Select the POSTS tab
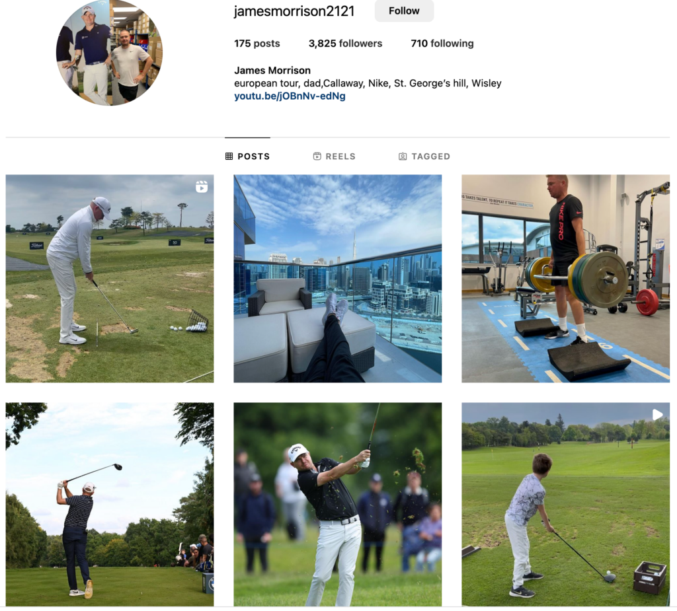Viewport: 677px width, 611px height. click(248, 156)
